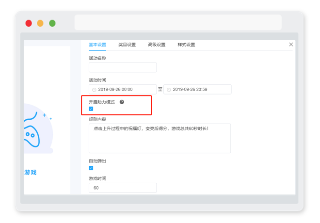Viewport: 320px width, 223px height.
Task: Toggle the 自动弹出 checkbox
Action: 91,168
